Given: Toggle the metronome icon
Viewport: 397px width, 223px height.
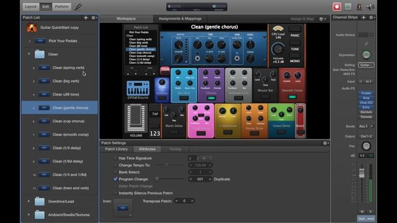Looking at the screenshot, I should [359, 7].
